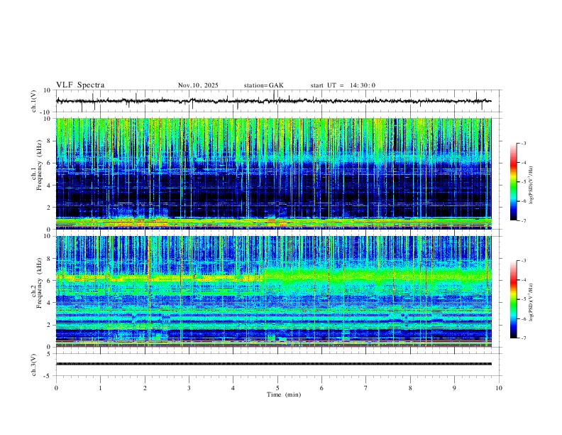Click the "8" minute tick on time axis
Viewport: 562px width, 435px height.
coord(410,388)
